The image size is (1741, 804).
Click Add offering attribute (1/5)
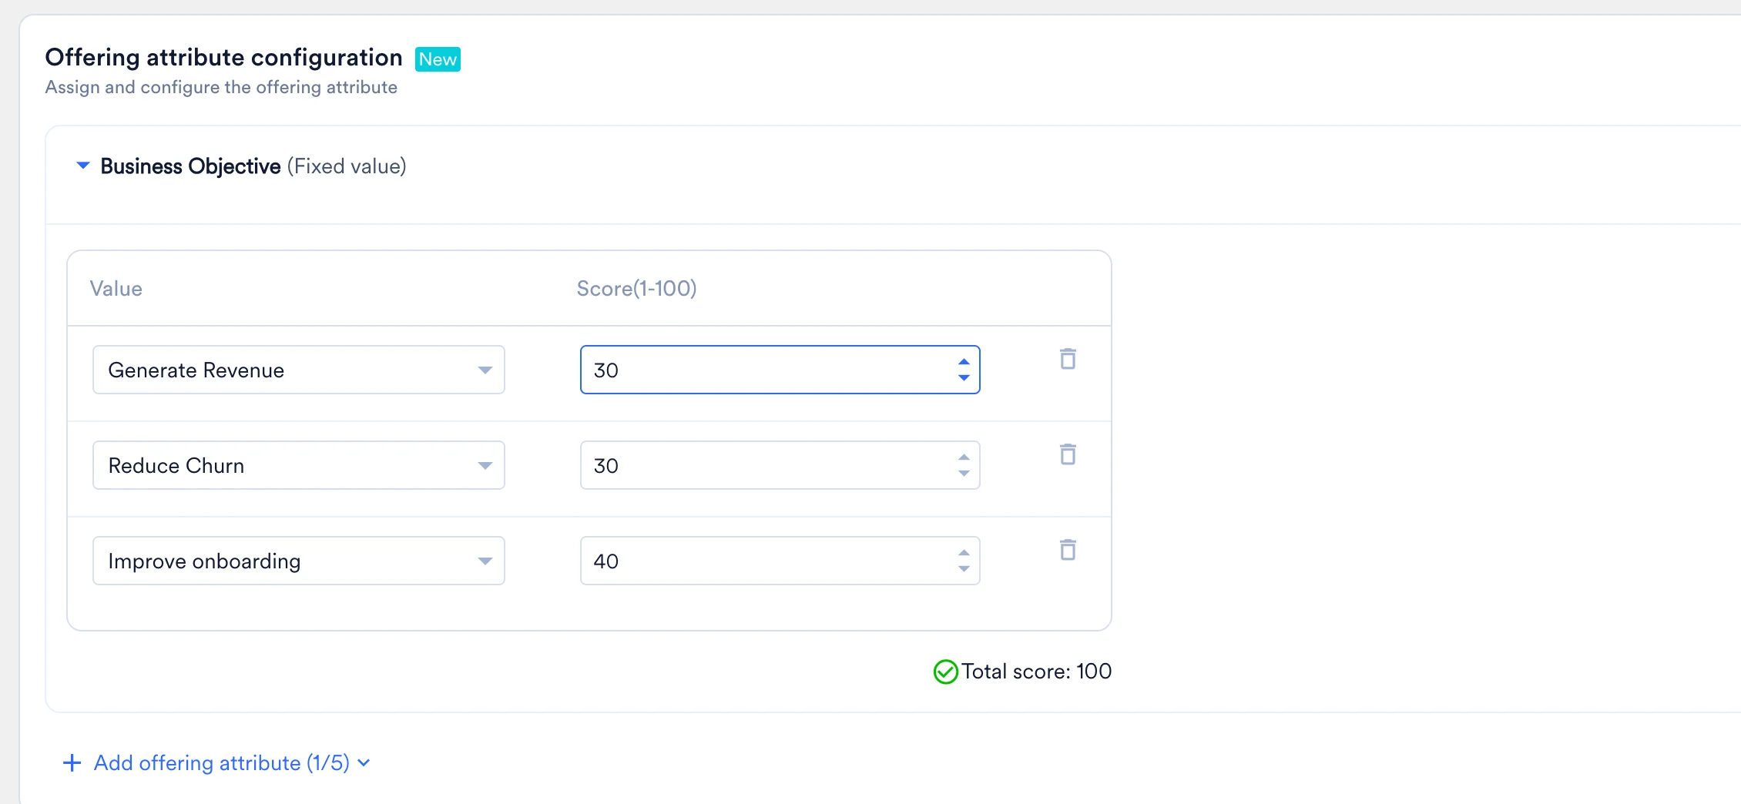coord(222,762)
